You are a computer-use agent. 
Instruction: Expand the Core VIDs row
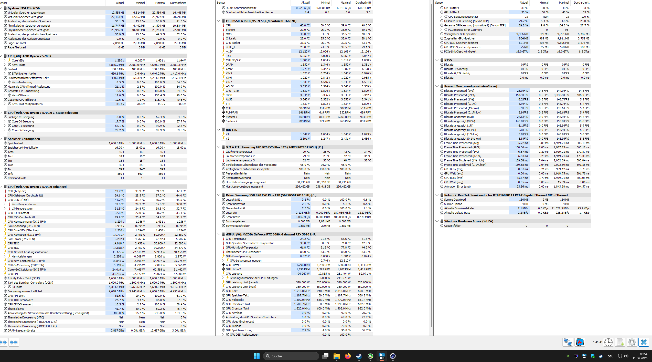point(5,60)
